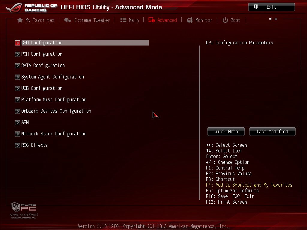307x230 pixels.
Task: Click the Exit button
Action: [271, 7]
